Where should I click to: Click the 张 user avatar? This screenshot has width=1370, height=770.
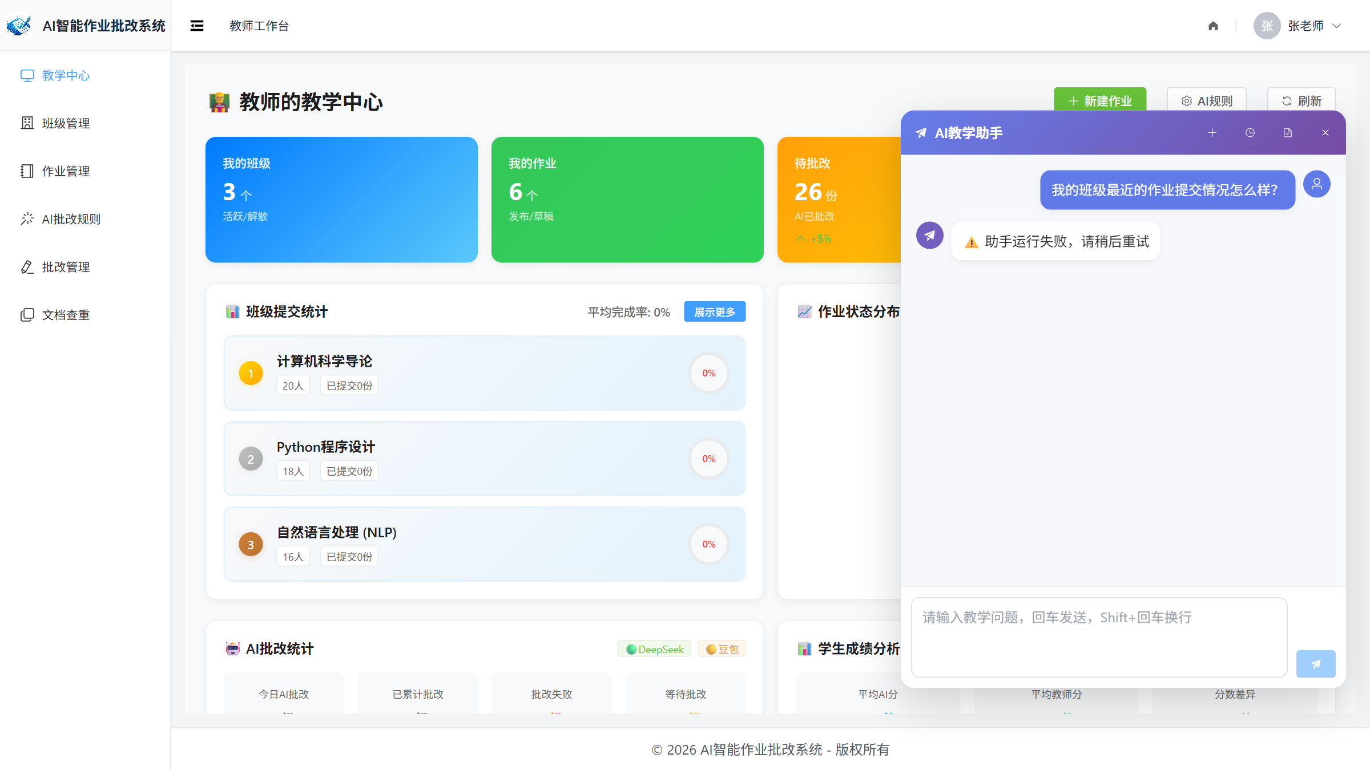click(1267, 26)
